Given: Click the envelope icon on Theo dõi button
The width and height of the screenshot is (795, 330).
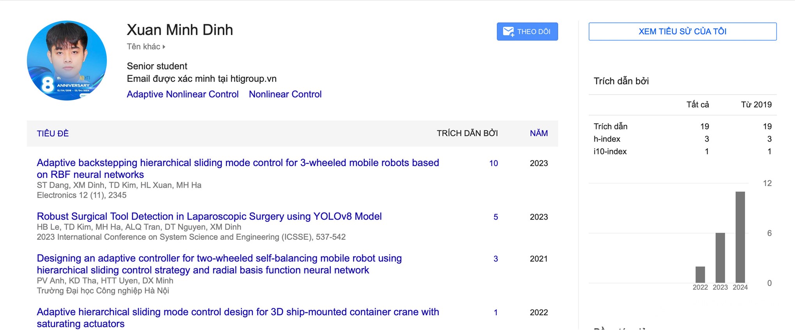Looking at the screenshot, I should click(508, 32).
